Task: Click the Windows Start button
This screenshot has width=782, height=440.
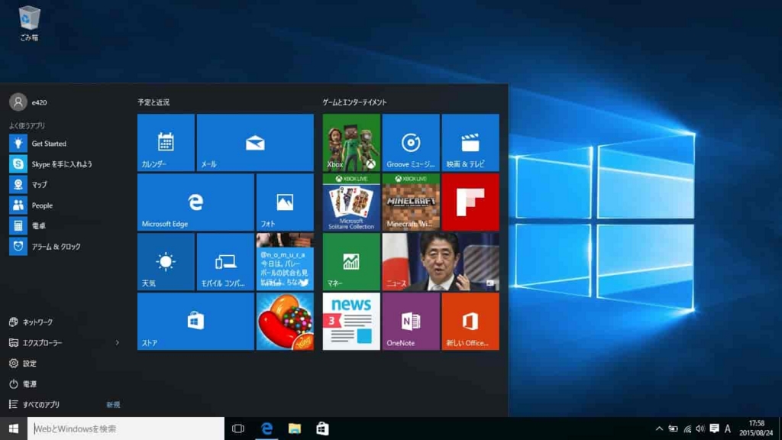Action: click(x=14, y=429)
